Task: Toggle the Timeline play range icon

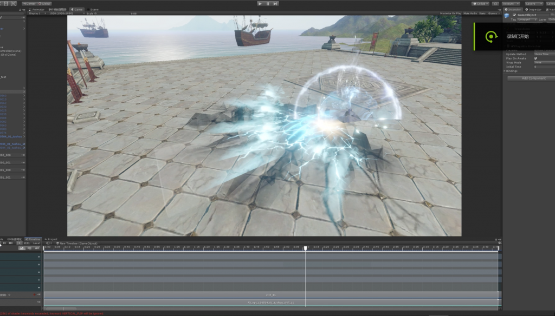Action: 19,243
